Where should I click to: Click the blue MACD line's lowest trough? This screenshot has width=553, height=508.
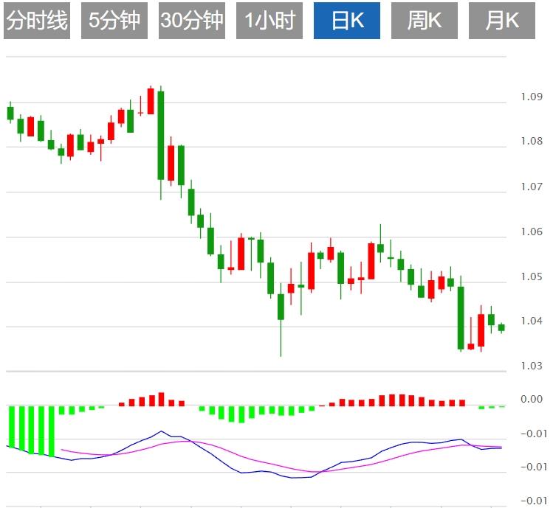click(x=295, y=478)
